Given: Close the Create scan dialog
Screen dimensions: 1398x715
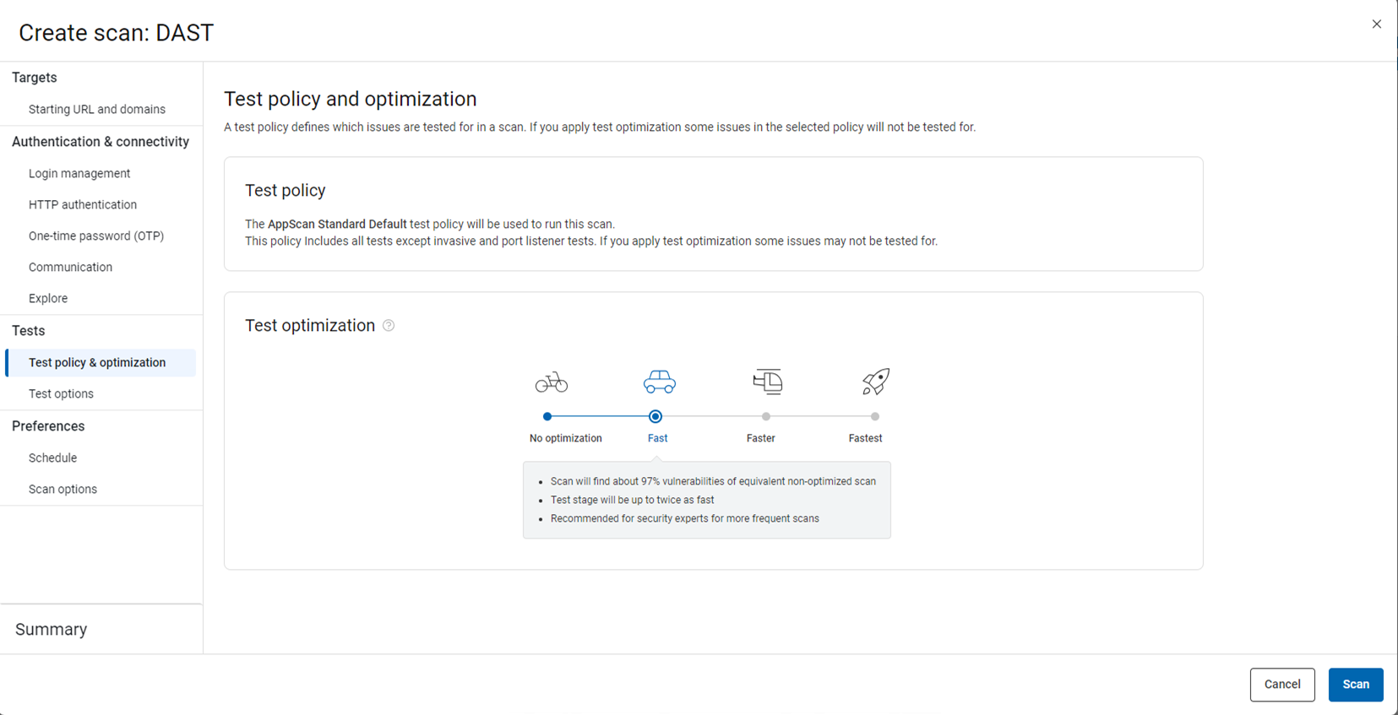Looking at the screenshot, I should click(1376, 24).
